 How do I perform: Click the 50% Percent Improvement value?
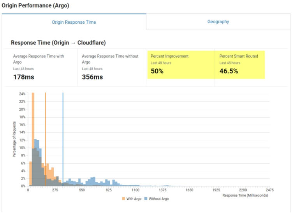[157, 71]
